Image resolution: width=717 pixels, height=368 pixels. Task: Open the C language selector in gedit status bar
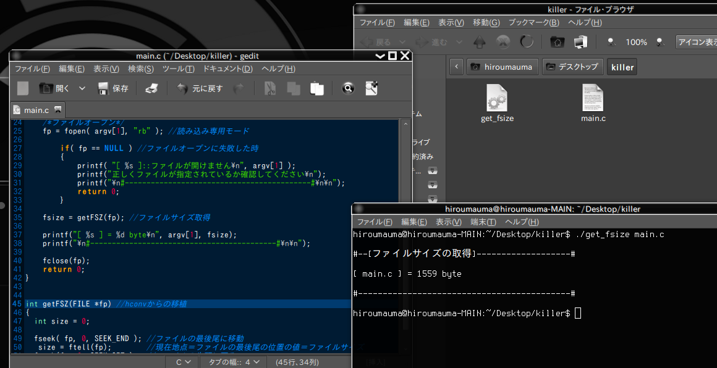(x=184, y=362)
